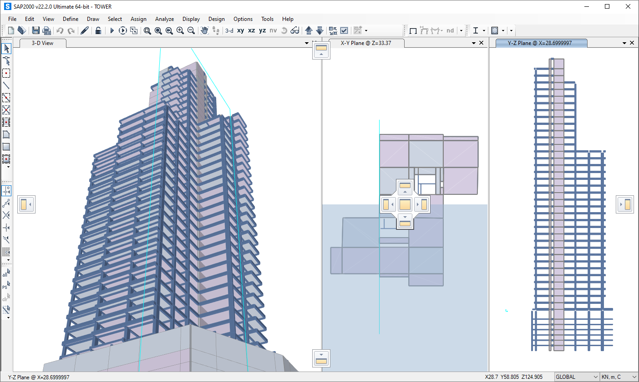Click the Save model icon
The width and height of the screenshot is (639, 382).
tap(35, 30)
